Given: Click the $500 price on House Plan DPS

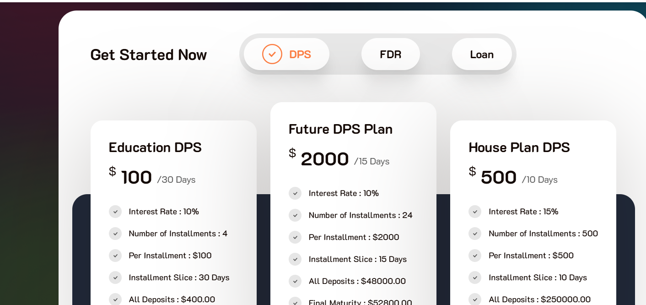Looking at the screenshot, I should (x=493, y=177).
